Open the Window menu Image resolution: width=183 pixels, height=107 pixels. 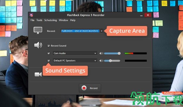pyautogui.click(x=63, y=20)
